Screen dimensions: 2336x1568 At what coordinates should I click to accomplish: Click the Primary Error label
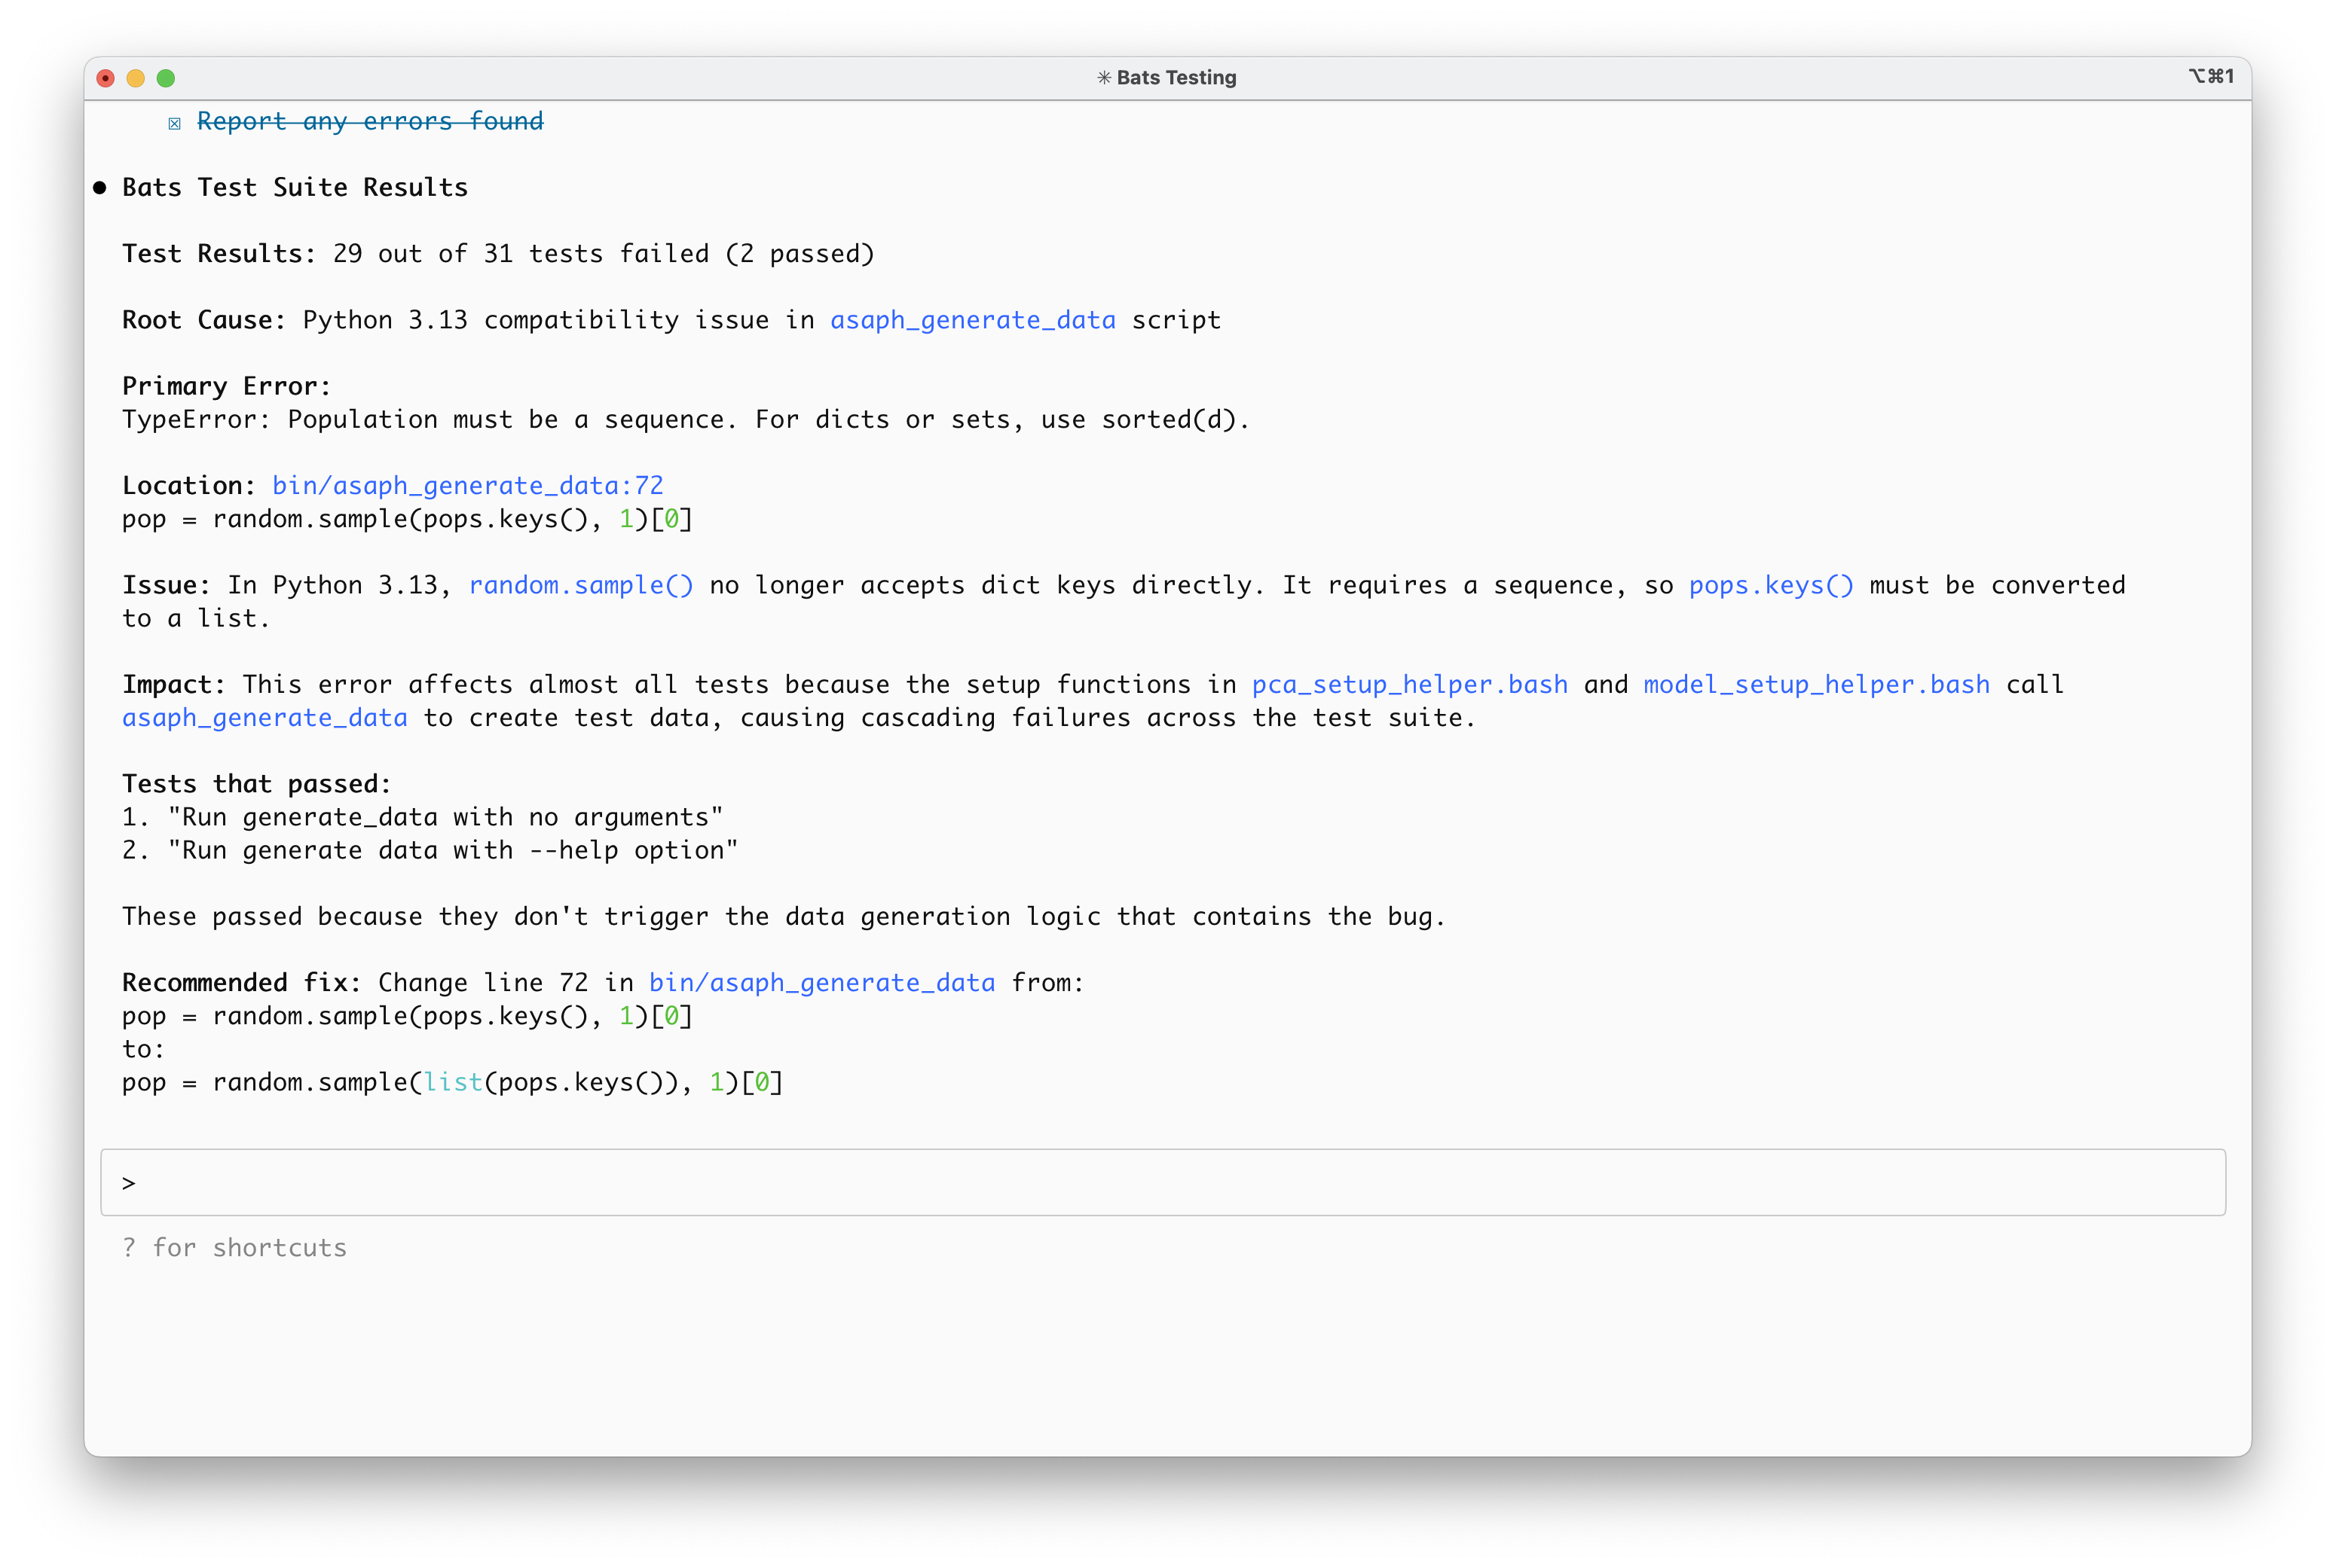pyautogui.click(x=227, y=386)
